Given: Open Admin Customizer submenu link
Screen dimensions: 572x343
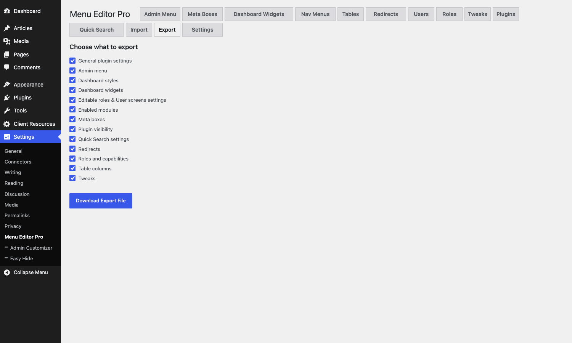Looking at the screenshot, I should point(31,248).
